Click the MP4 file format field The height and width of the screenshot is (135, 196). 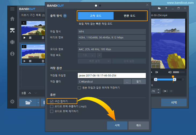[112, 32]
